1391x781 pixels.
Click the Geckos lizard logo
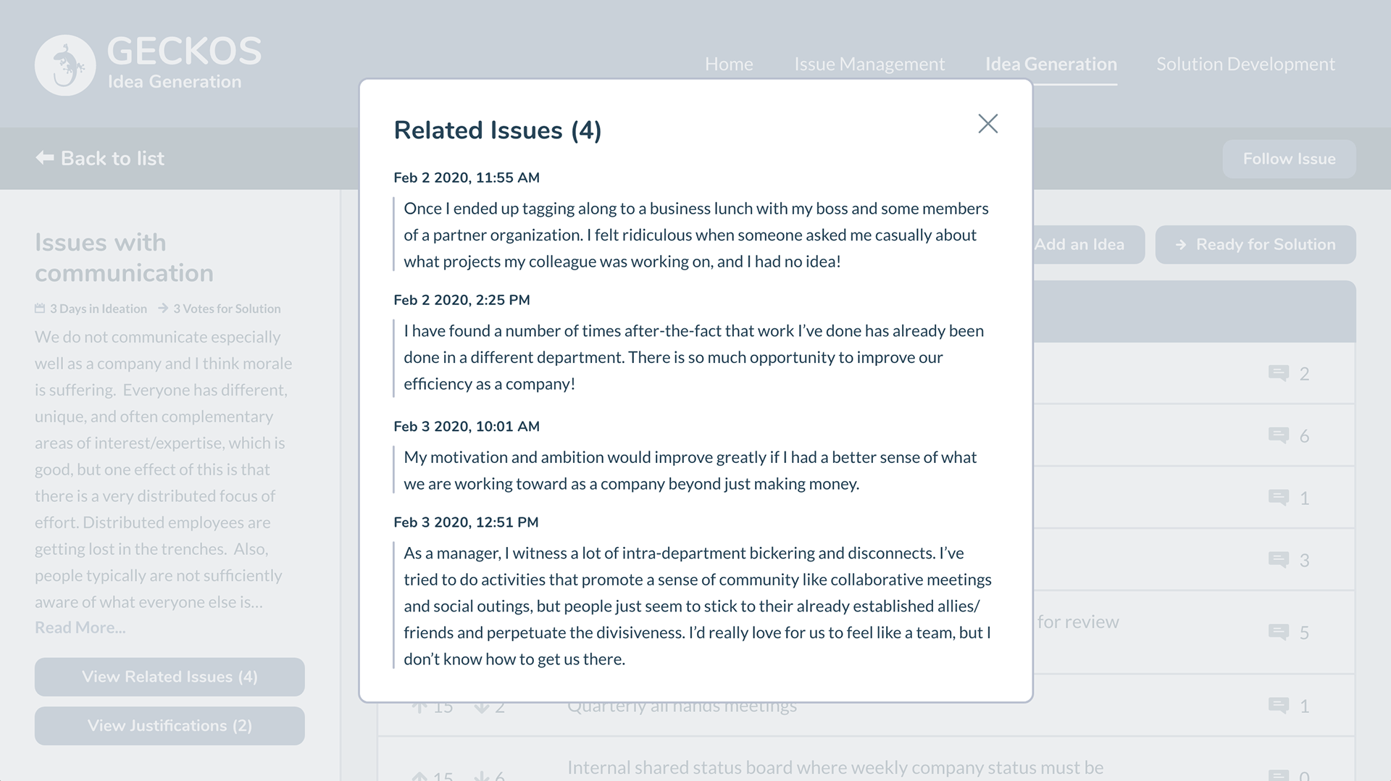pyautogui.click(x=65, y=65)
